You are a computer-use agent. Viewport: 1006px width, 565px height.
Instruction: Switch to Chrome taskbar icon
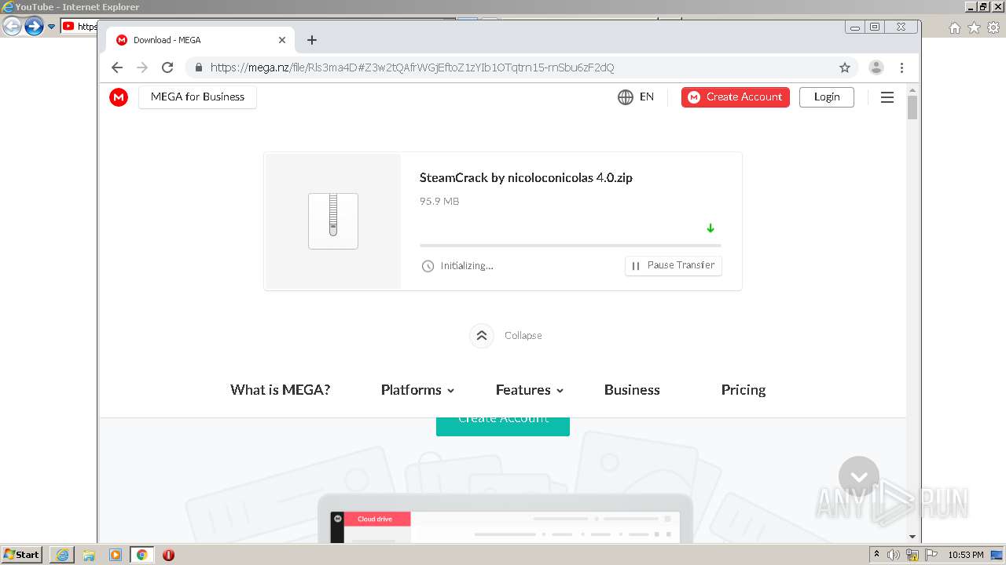(142, 555)
